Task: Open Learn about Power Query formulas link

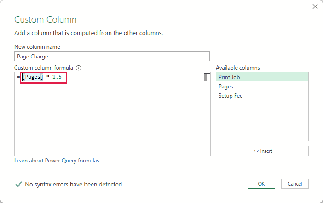Action: (x=57, y=161)
